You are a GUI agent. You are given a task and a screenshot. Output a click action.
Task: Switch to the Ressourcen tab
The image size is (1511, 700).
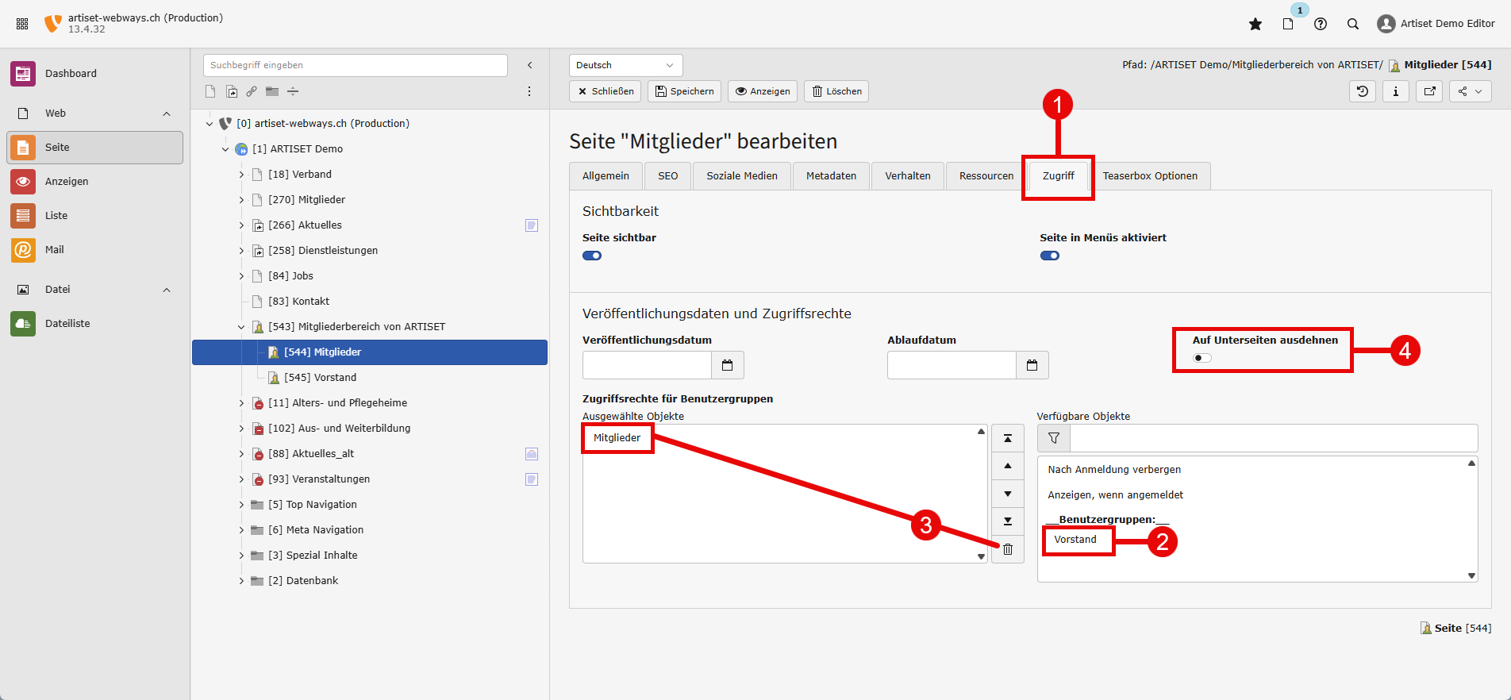[x=986, y=176]
